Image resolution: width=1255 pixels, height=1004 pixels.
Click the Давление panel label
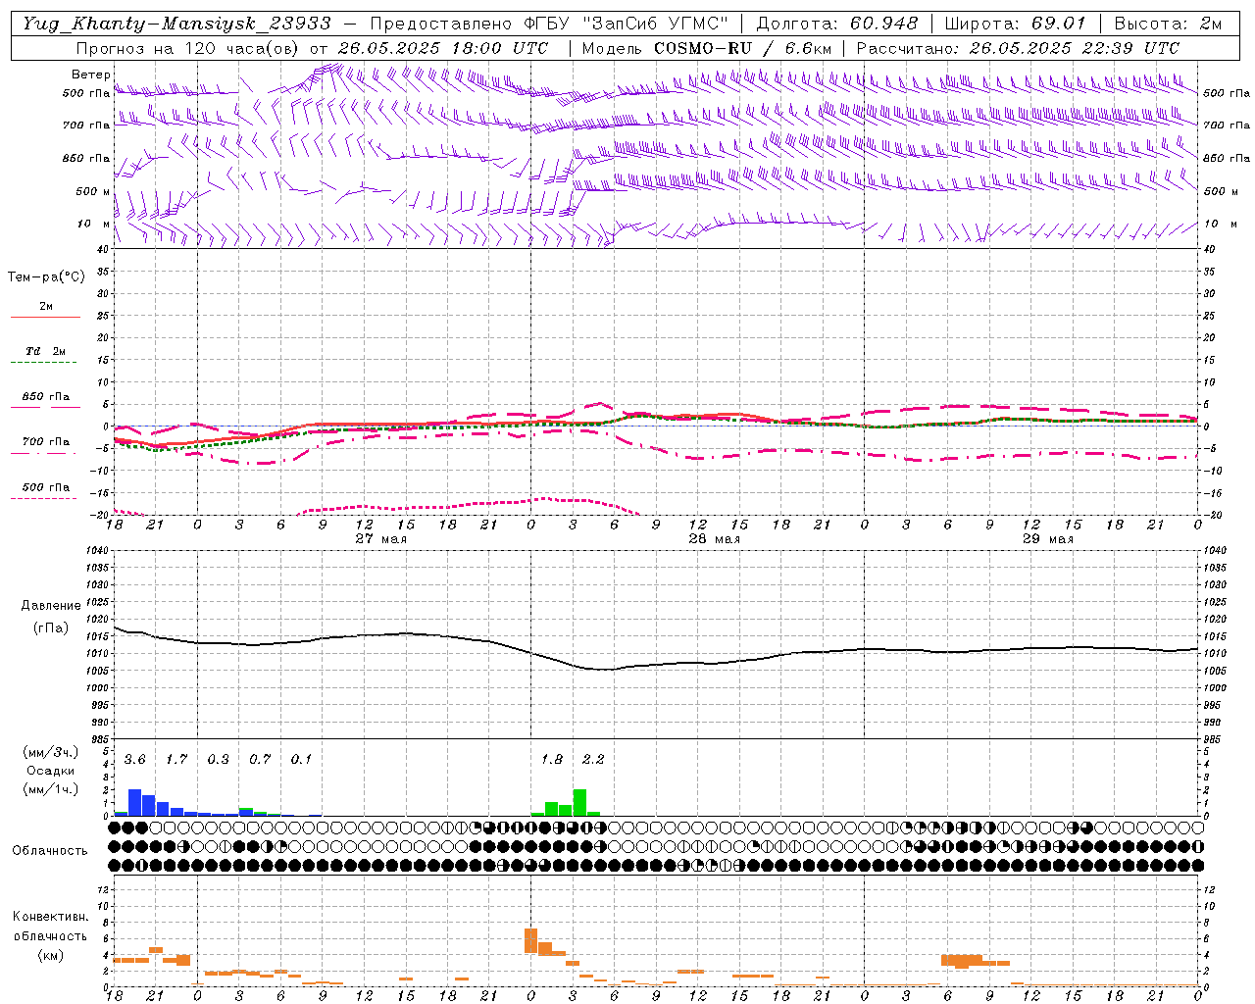coord(51,606)
